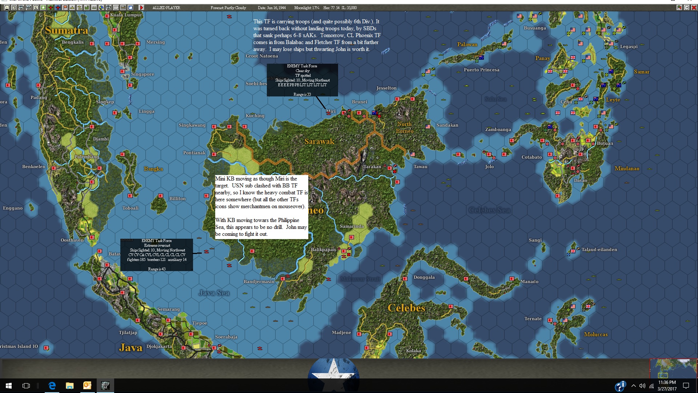Click the Soerabaja city label
The image size is (698, 393).
[x=226, y=337]
